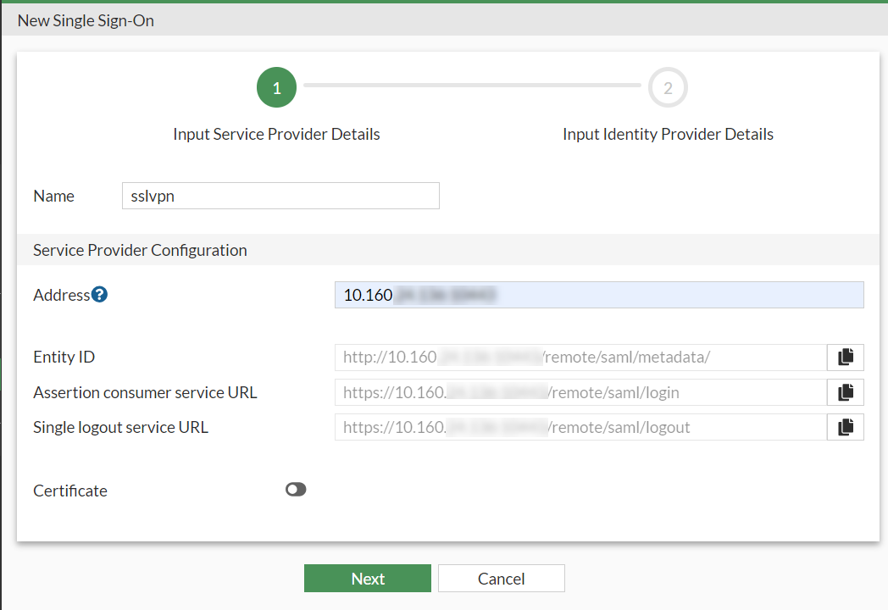Click the Entity ID text field
The width and height of the screenshot is (888, 610).
click(580, 358)
